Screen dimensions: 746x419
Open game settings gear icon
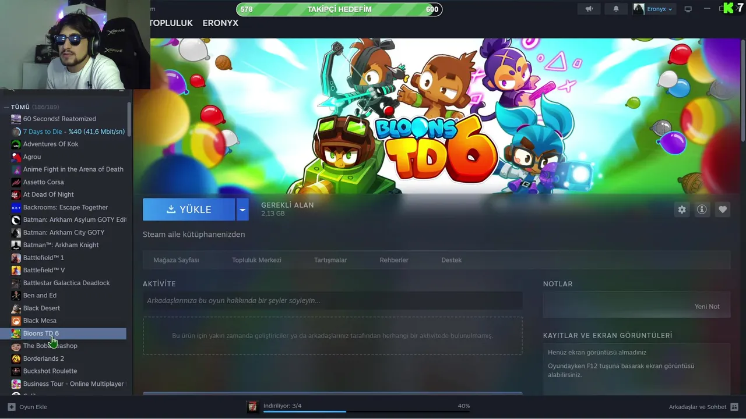(x=682, y=210)
